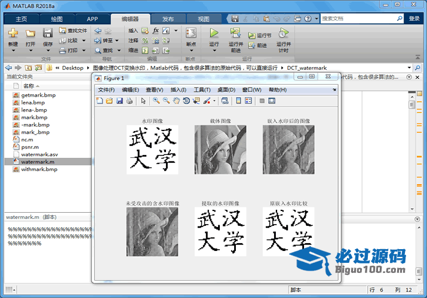Open File (文件) menu in Figure 1
The height and width of the screenshot is (298, 427).
pyautogui.click(x=106, y=89)
